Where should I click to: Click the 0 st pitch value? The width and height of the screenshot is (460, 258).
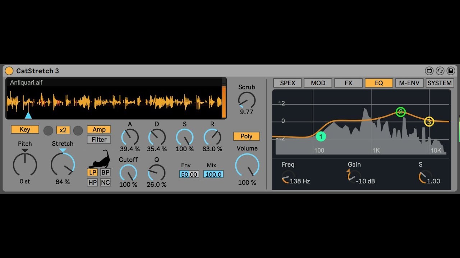click(x=25, y=182)
